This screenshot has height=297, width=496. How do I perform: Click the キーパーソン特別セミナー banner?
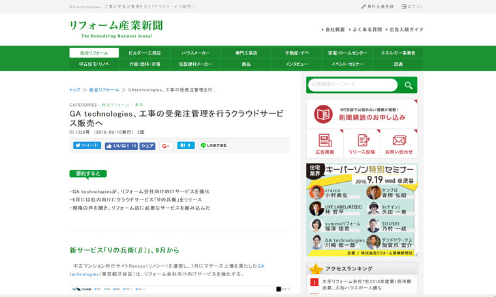click(362, 210)
